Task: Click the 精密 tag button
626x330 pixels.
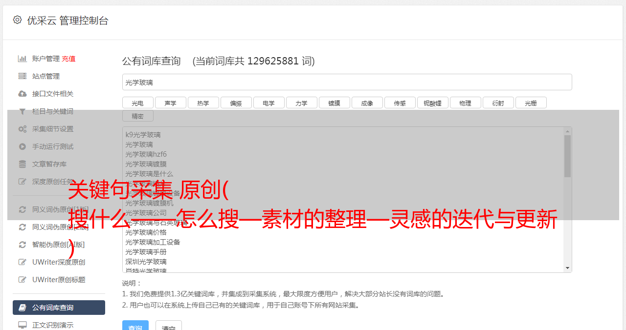Action: tap(137, 116)
